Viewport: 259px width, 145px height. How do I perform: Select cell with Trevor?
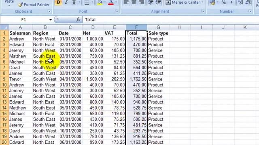coord(20,79)
